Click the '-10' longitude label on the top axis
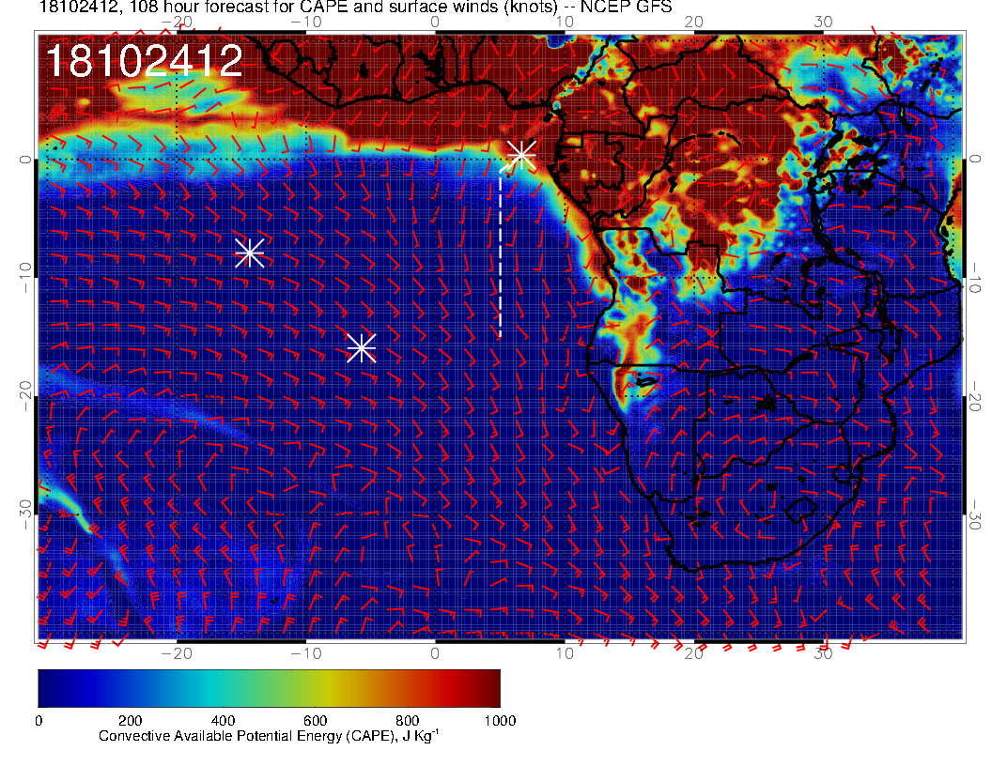This screenshot has width=992, height=766. pos(305,22)
